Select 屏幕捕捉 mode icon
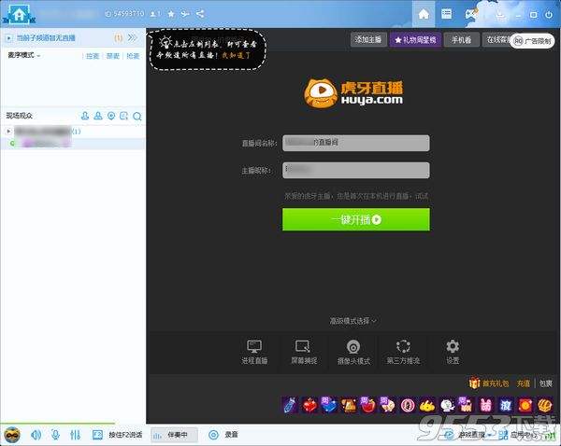Viewport: 561px width, 446px height. pyautogui.click(x=303, y=352)
